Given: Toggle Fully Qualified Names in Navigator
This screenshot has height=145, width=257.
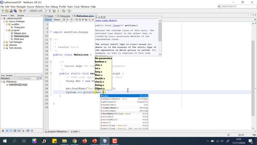Looking at the screenshot, I should coord(23,130).
